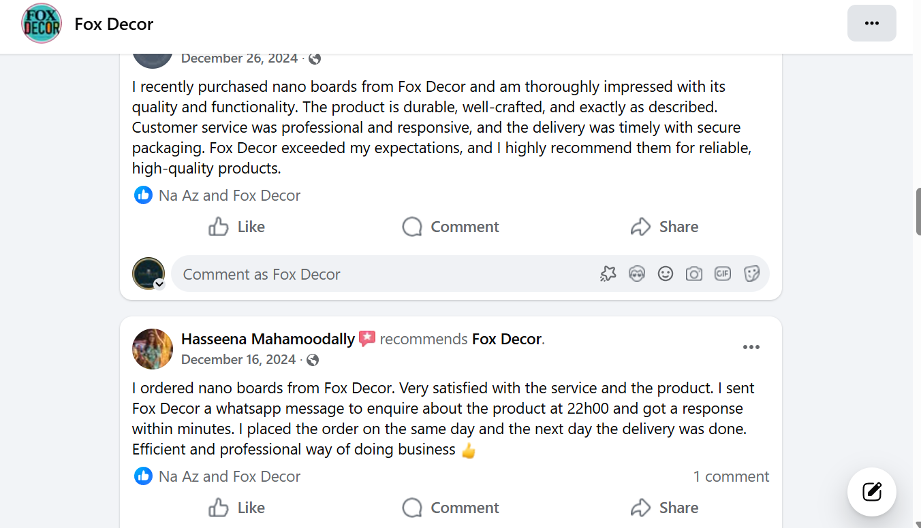This screenshot has height=528, width=921.
Task: Open Hasseena Mahamoodally's profile picture
Action: (x=153, y=349)
